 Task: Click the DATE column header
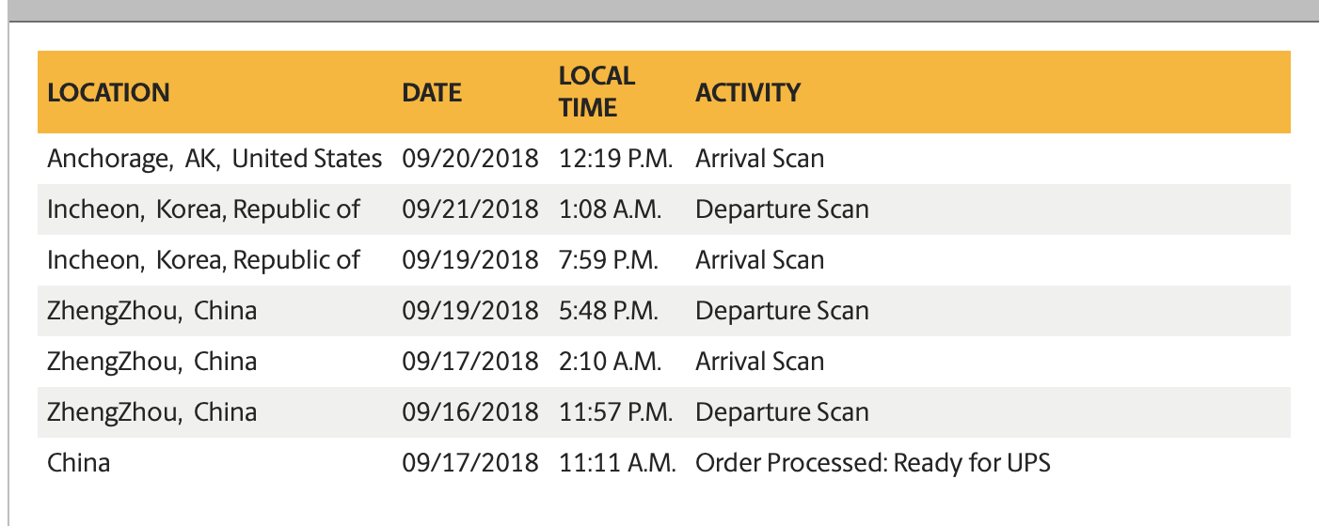[x=432, y=92]
